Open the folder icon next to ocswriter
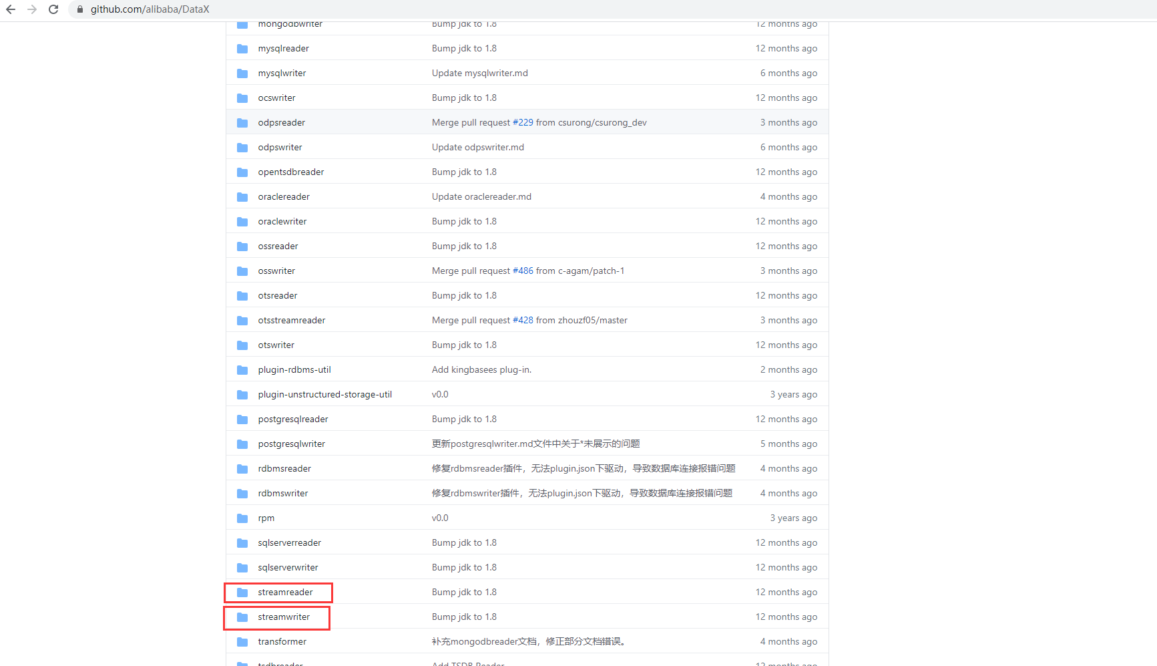The height and width of the screenshot is (666, 1157). (242, 98)
